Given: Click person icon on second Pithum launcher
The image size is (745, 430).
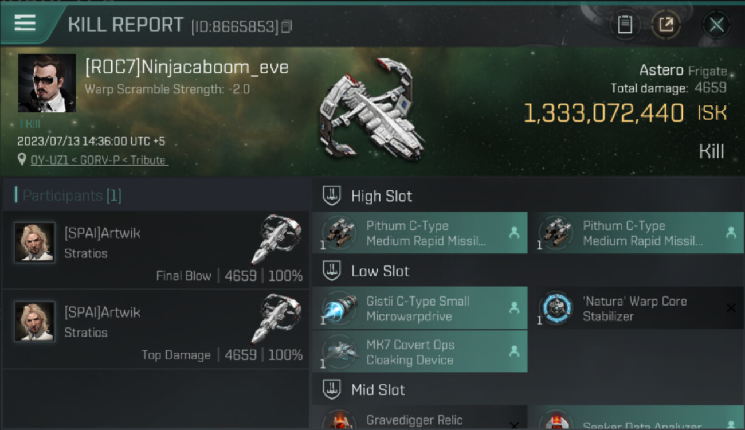Looking at the screenshot, I should (731, 233).
